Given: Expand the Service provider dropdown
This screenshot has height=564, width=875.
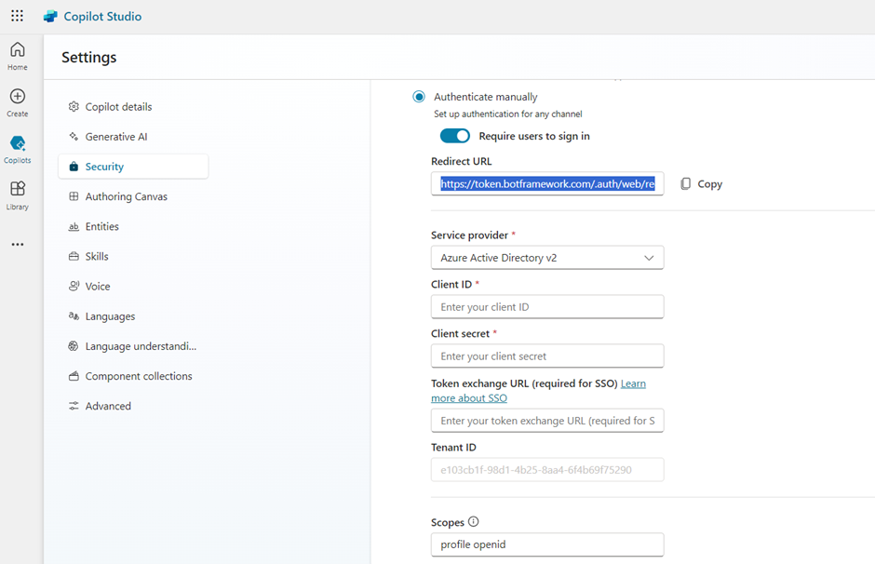Looking at the screenshot, I should (547, 258).
